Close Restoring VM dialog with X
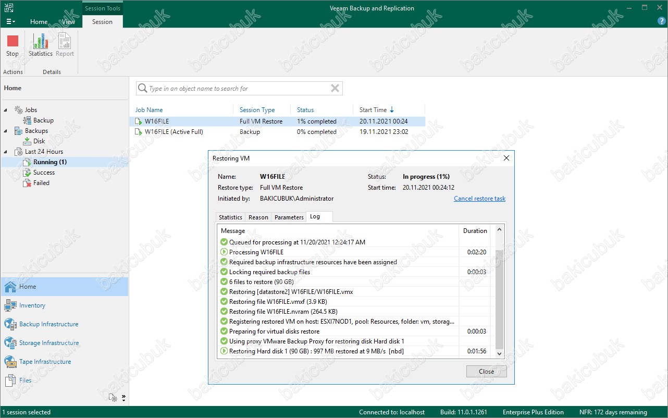This screenshot has width=668, height=418. click(506, 158)
